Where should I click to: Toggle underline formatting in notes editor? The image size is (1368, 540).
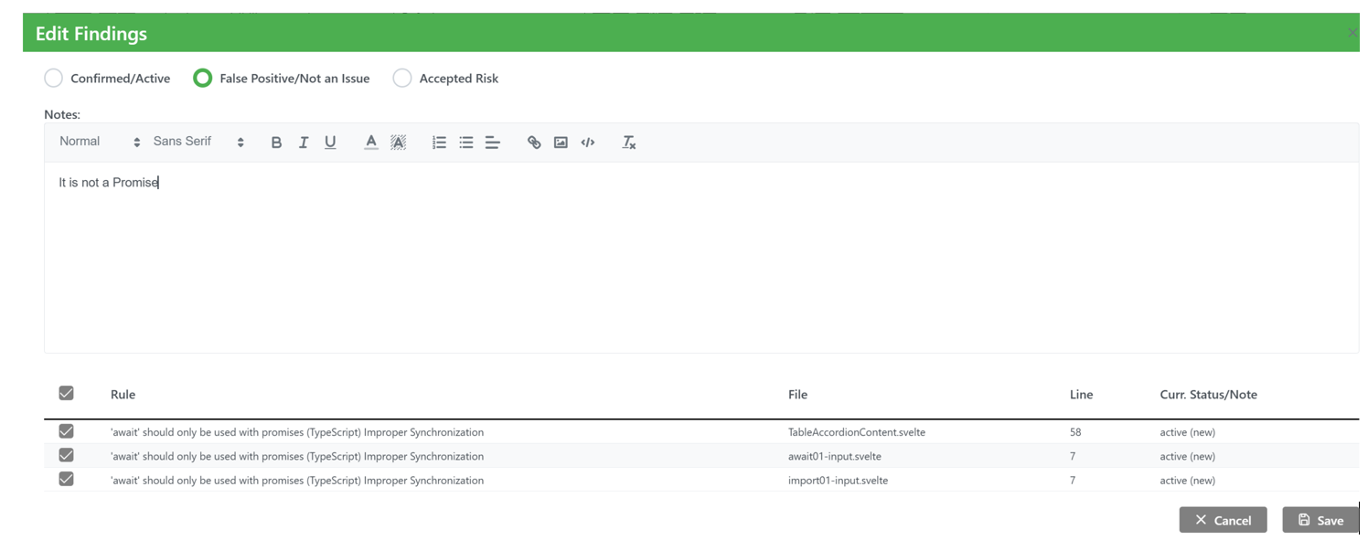pos(330,143)
